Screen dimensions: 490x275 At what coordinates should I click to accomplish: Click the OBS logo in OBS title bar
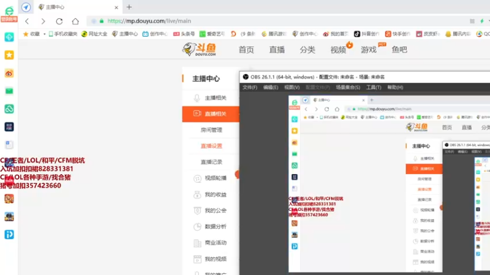tap(246, 77)
